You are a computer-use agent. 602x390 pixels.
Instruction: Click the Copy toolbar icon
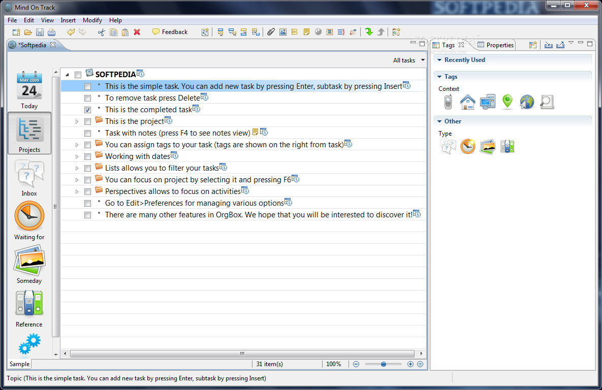[x=113, y=32]
